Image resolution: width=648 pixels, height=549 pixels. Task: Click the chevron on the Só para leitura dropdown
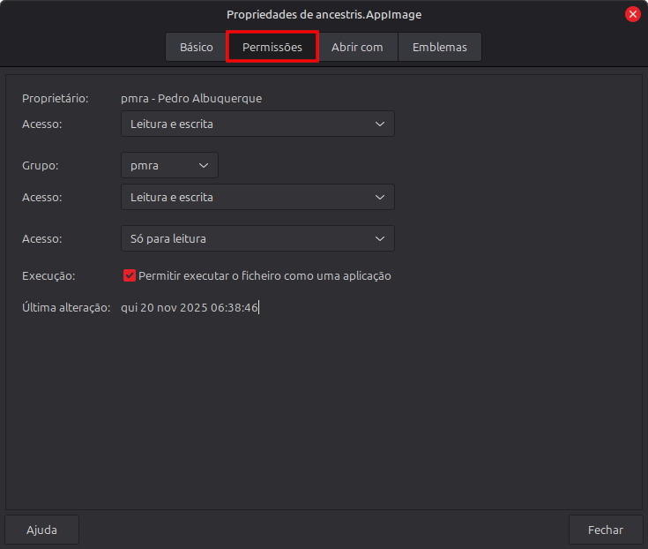[379, 238]
